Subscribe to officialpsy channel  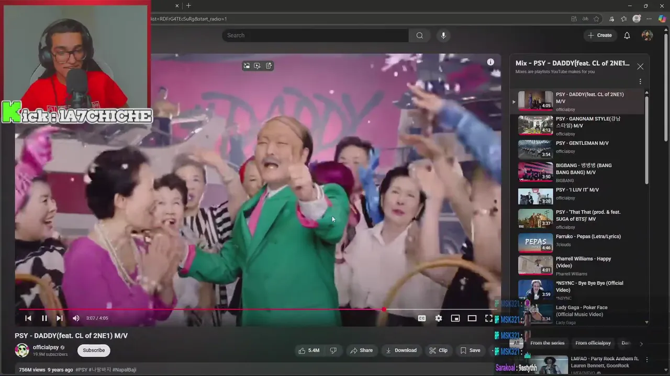94,350
